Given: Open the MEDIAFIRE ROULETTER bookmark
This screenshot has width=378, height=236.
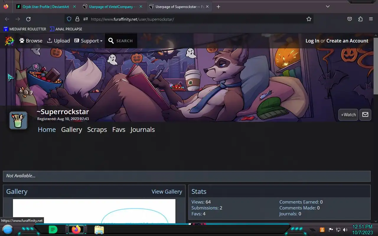Looking at the screenshot, I should (25, 29).
